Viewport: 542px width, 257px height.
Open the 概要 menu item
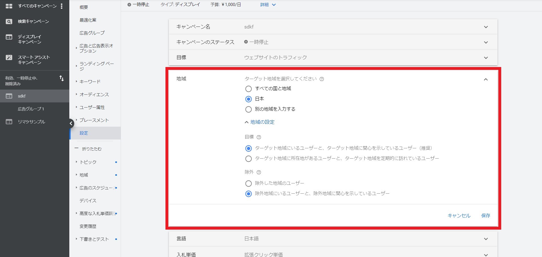pyautogui.click(x=84, y=7)
